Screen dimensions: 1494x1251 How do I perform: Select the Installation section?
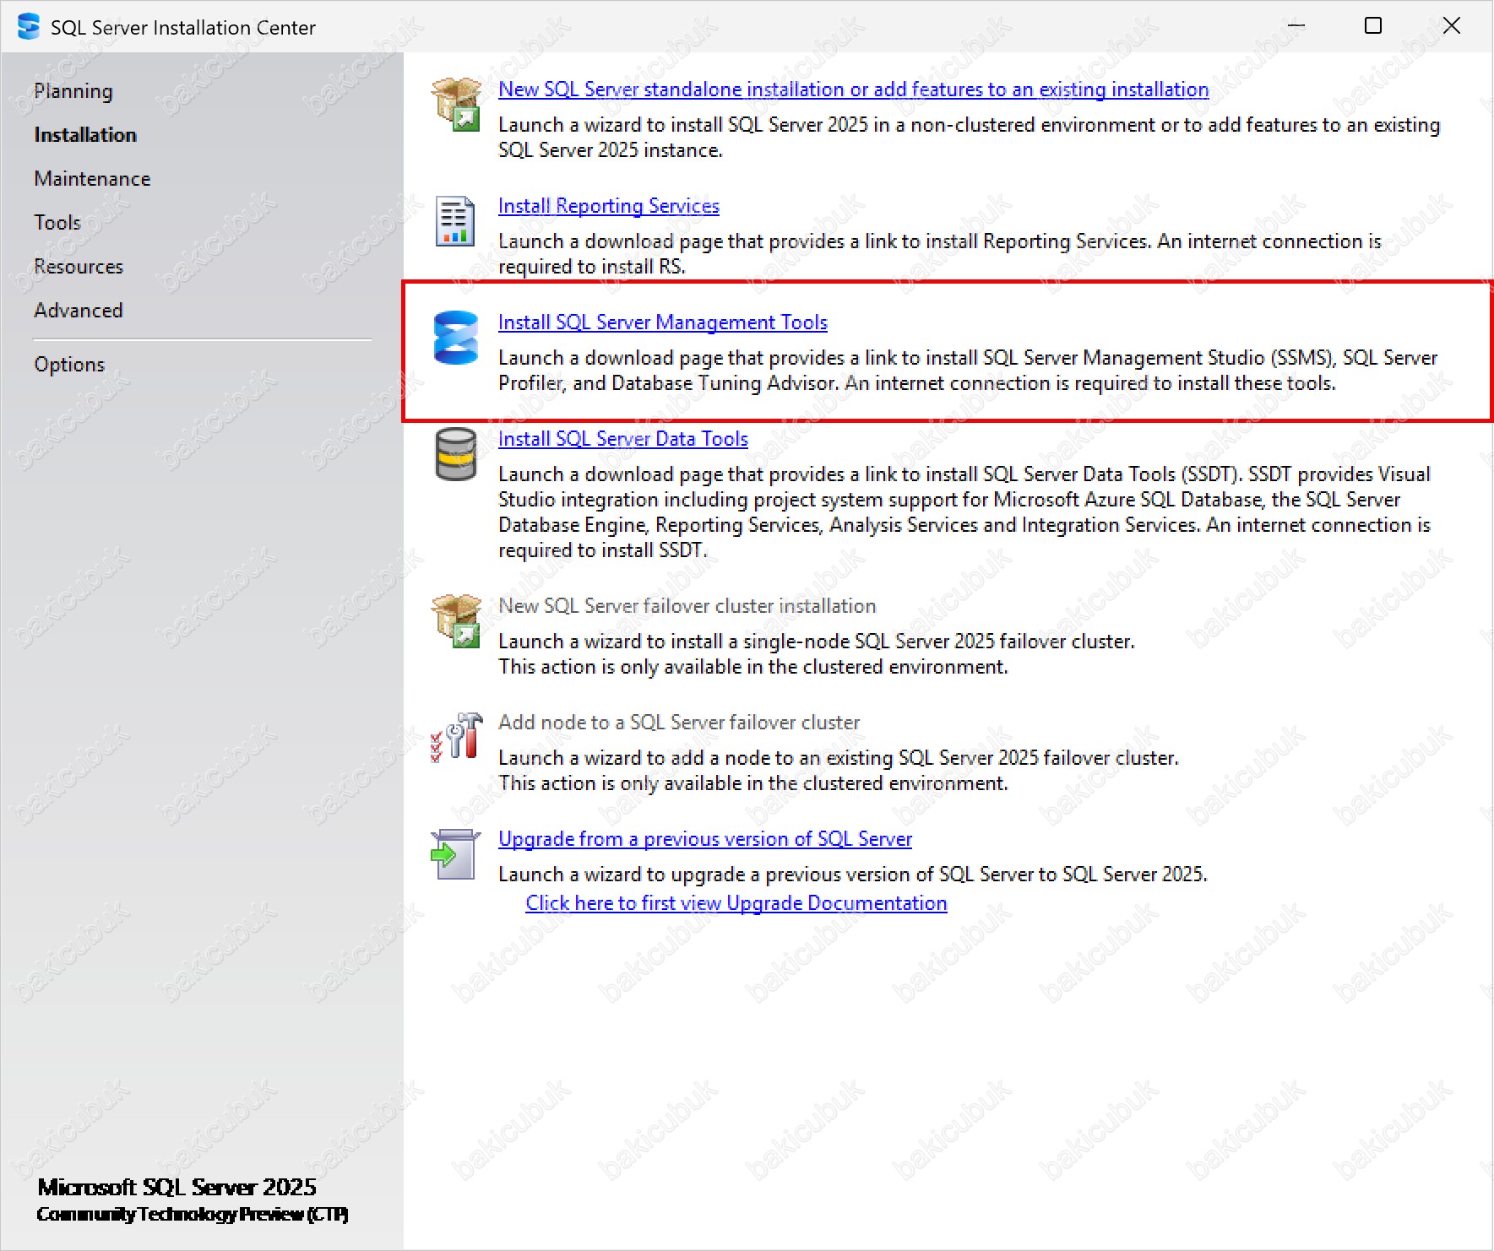(x=85, y=135)
